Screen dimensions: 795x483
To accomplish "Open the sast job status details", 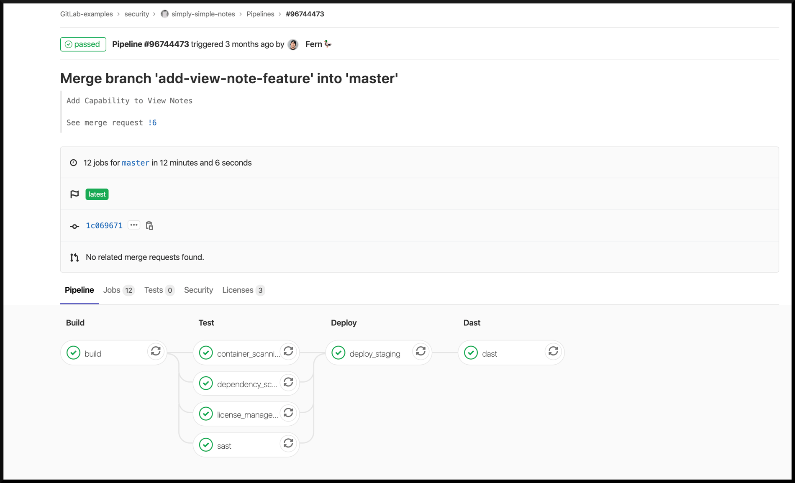I will [224, 446].
